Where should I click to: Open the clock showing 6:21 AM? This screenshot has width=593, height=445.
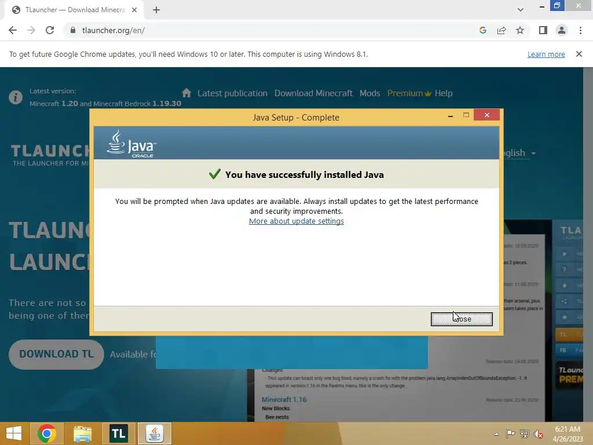568,434
